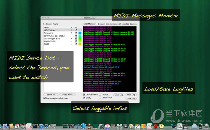This screenshot has height=130, width=210.
Task: Open the cursive script icon in the dock
Action: pyautogui.click(x=125, y=126)
